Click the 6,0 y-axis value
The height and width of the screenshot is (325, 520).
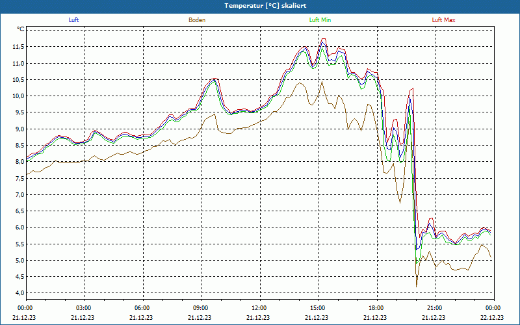[19, 227]
